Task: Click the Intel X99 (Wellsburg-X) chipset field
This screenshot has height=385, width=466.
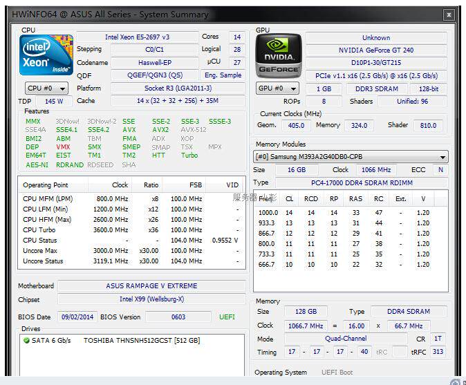Action: [x=151, y=299]
